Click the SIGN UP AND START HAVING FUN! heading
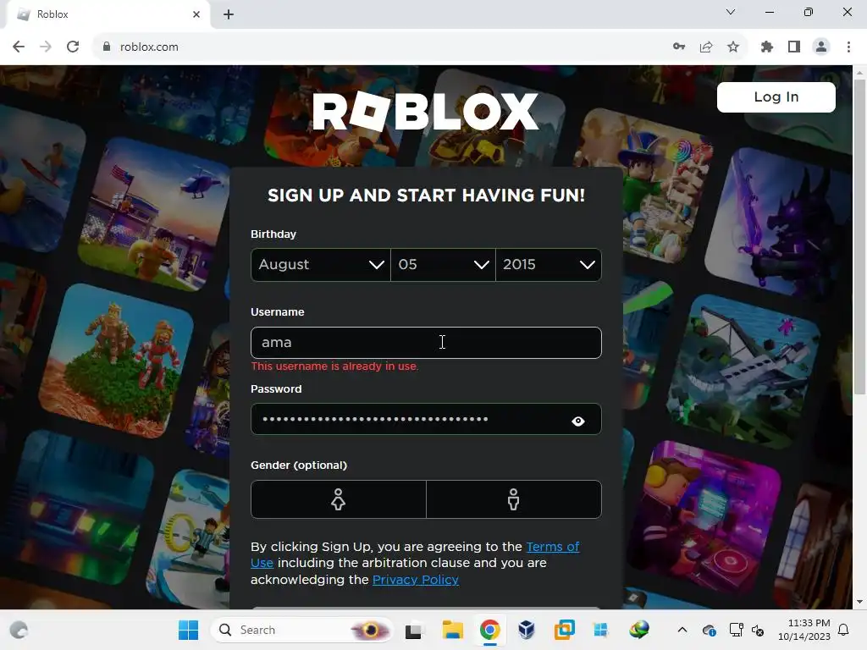 (x=427, y=196)
